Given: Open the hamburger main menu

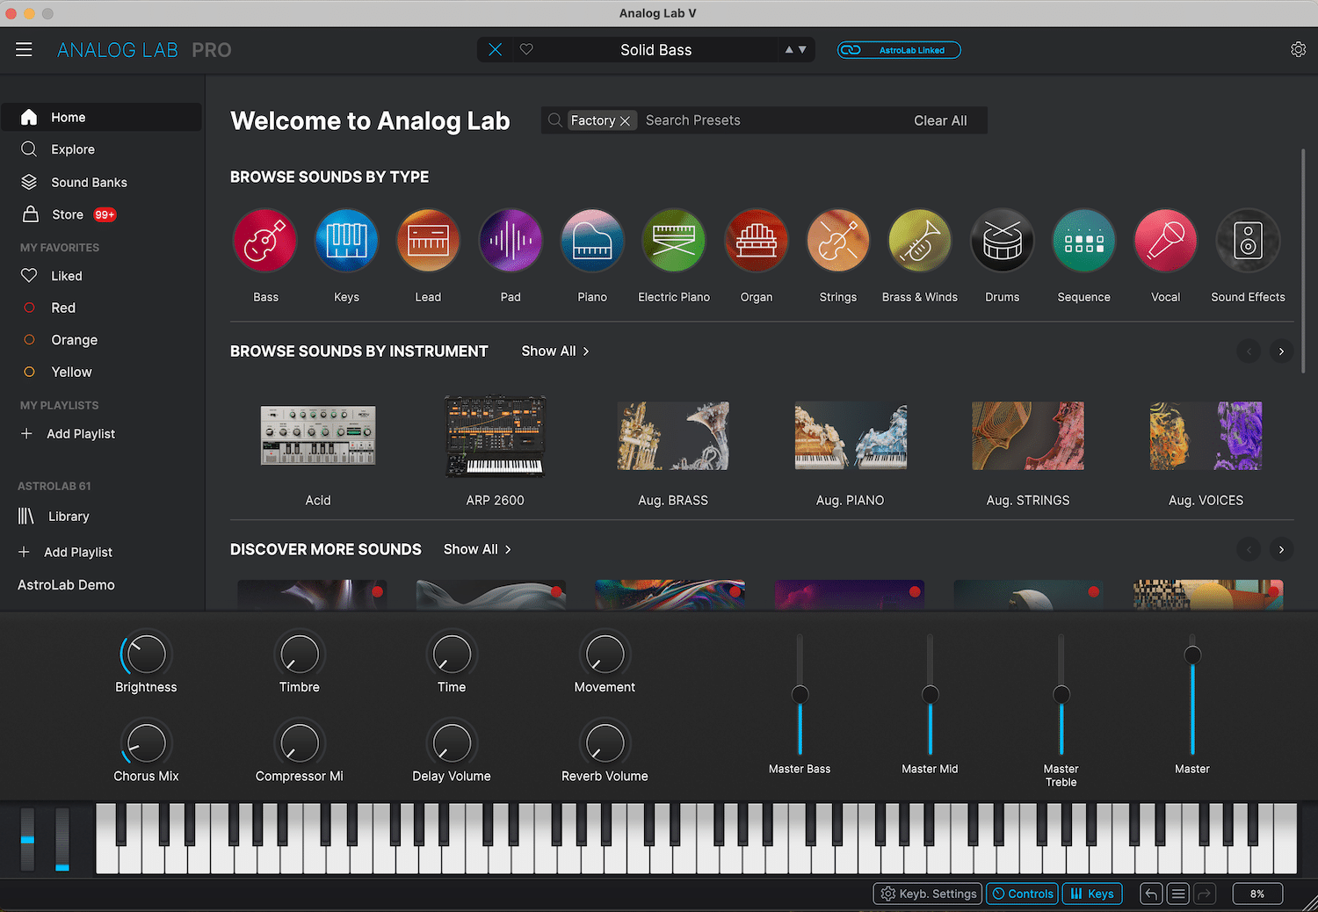Looking at the screenshot, I should [x=24, y=50].
